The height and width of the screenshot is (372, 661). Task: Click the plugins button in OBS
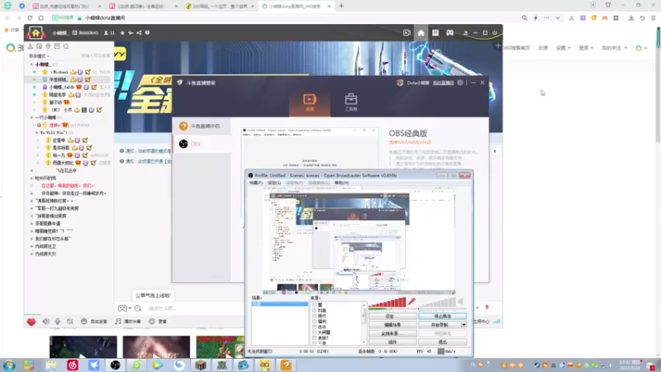click(x=392, y=342)
